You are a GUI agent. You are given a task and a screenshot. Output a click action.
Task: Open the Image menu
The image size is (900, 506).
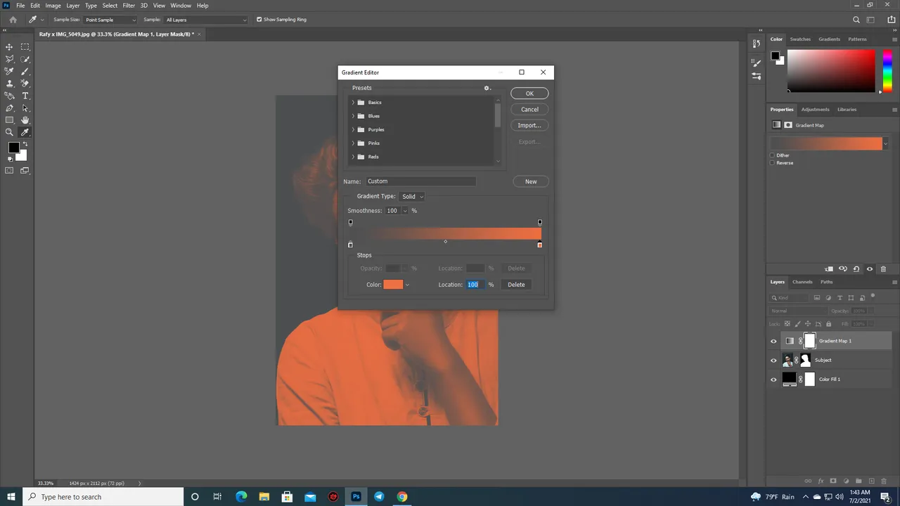pos(53,6)
